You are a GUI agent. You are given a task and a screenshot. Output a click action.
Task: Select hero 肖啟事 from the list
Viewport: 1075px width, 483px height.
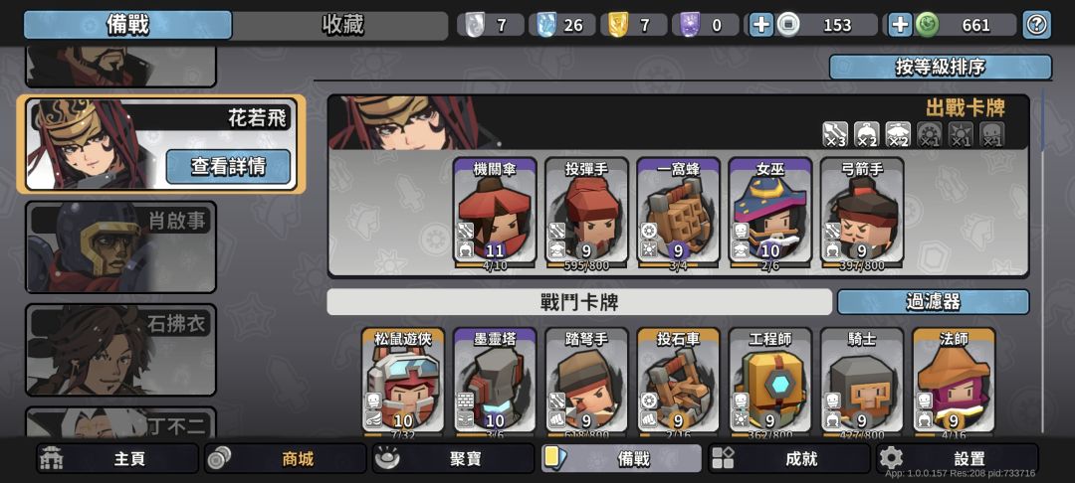coord(120,247)
